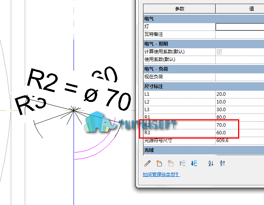
Task: Click the Move parameter down icon
Action: pyautogui.click(x=194, y=163)
